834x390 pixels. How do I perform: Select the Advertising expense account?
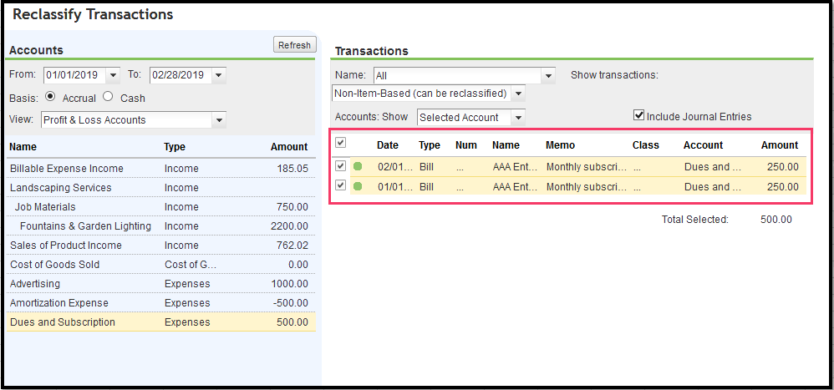point(35,284)
